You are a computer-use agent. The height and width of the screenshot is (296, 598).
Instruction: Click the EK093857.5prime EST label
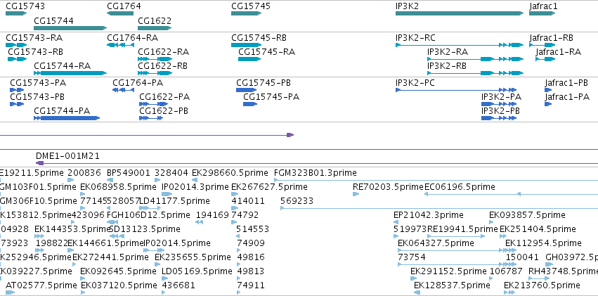pyautogui.click(x=528, y=214)
